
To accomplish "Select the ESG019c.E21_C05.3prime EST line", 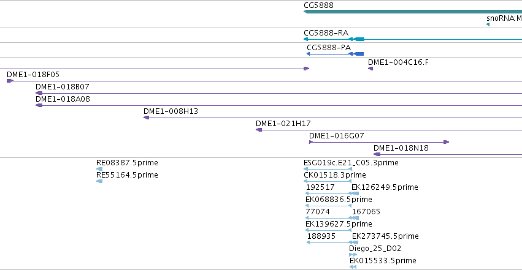I will coord(328,169).
